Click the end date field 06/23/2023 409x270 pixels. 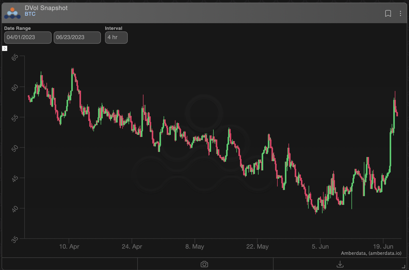[77, 37]
